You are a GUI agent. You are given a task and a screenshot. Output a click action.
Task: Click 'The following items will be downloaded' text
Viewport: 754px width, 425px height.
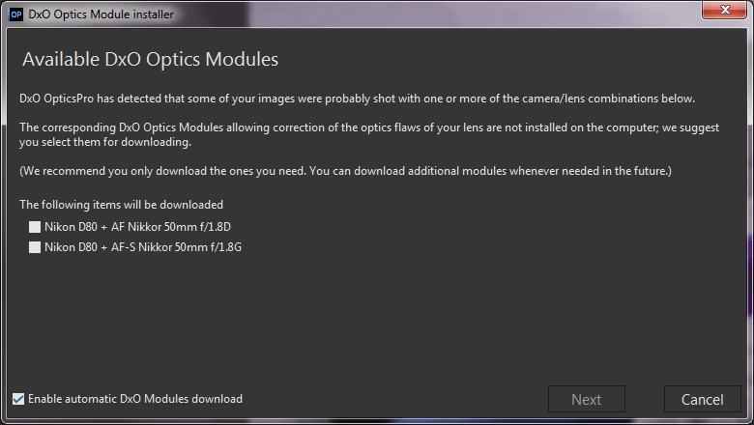[121, 205]
